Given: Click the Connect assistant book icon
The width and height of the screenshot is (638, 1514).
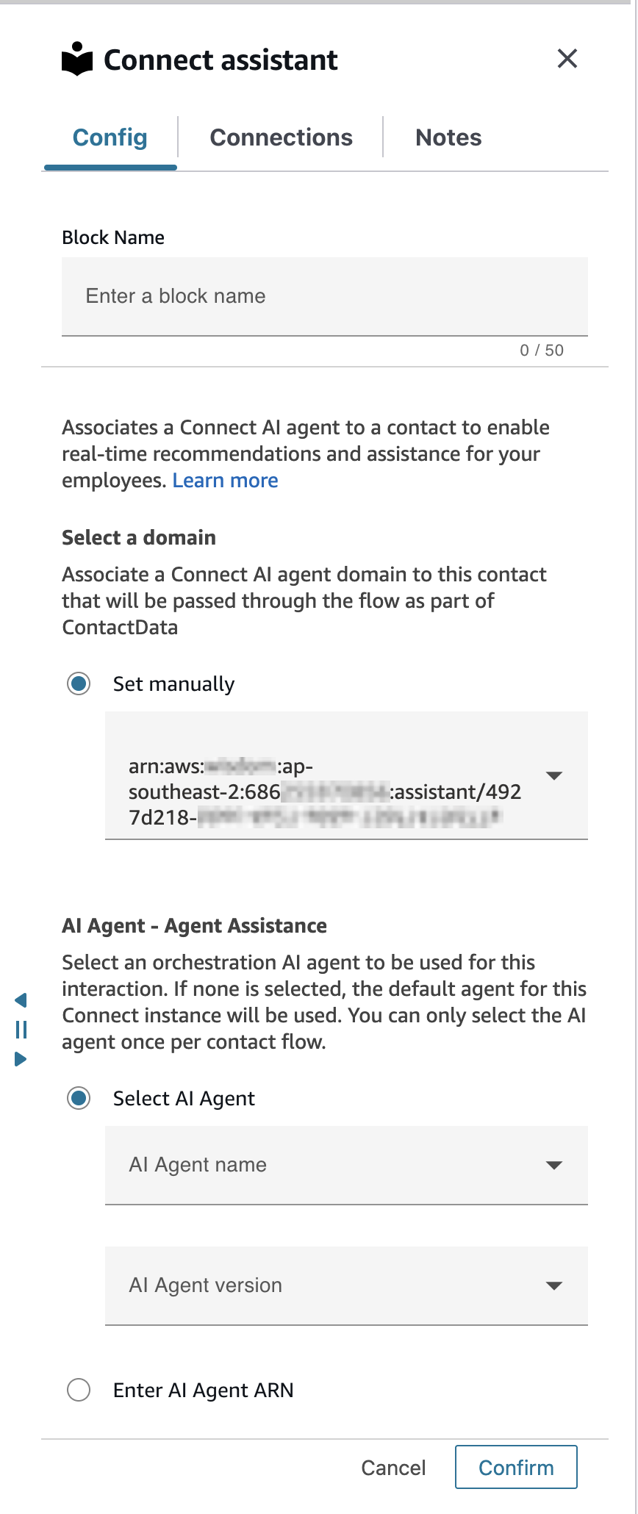Looking at the screenshot, I should tap(79, 59).
